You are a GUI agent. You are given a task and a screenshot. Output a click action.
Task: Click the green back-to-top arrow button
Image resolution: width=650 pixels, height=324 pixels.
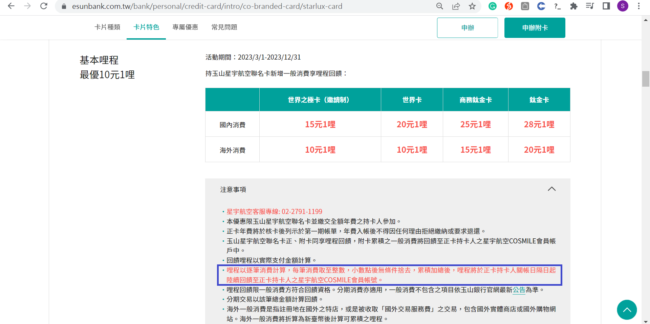click(627, 310)
